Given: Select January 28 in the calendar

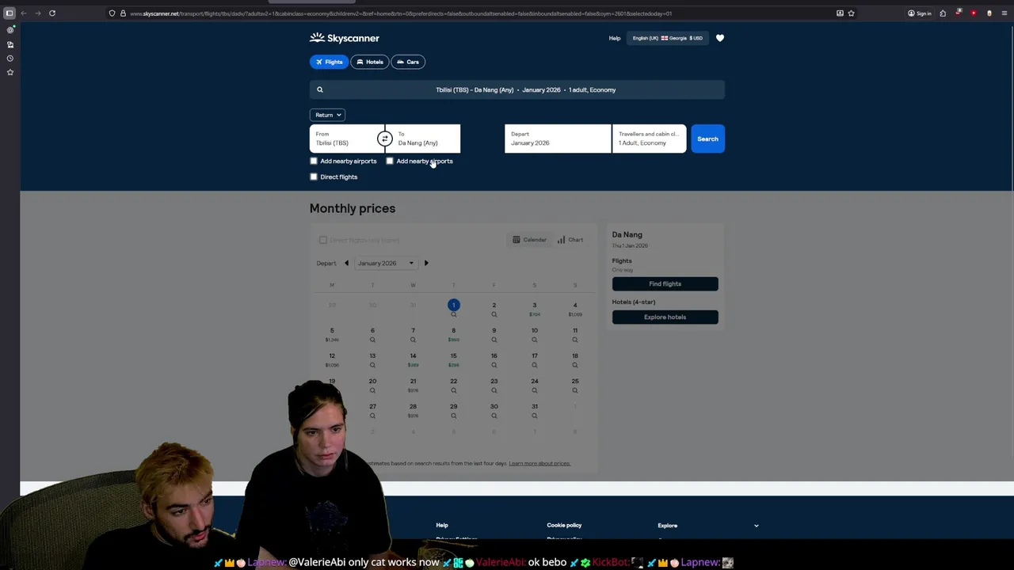Looking at the screenshot, I should 413,406.
